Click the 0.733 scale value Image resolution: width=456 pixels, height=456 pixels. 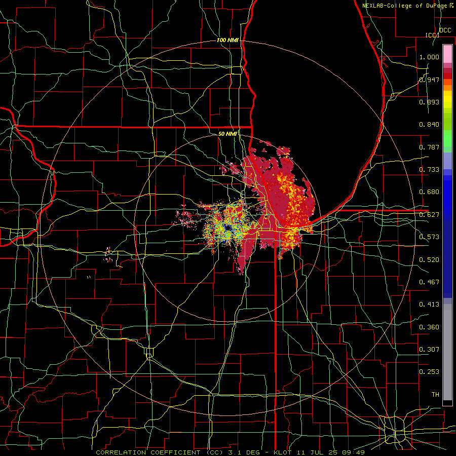429,170
